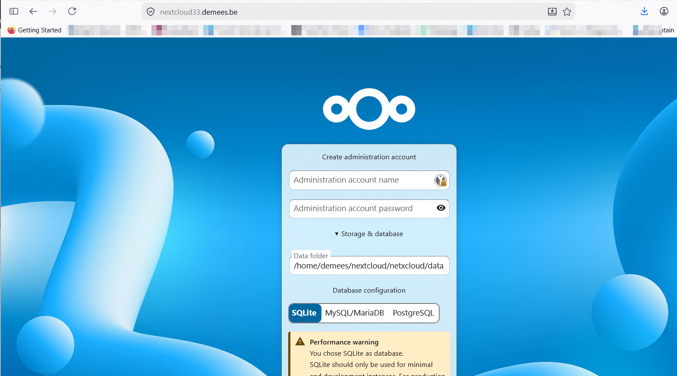Choose MySQL/MariaDB as database
Screen dimensions: 677x376
(x=354, y=313)
